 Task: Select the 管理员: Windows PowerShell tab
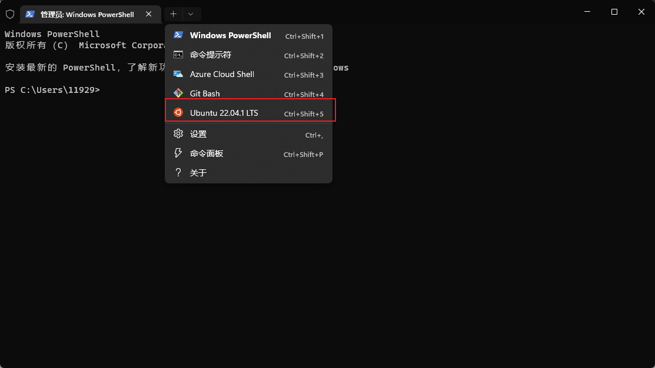91,14
